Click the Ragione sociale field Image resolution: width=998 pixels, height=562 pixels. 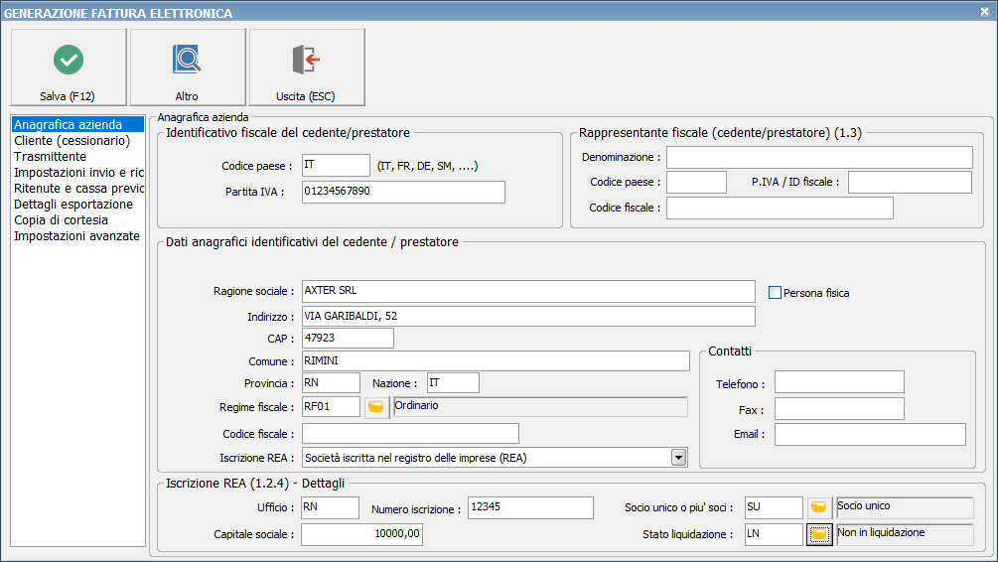point(528,291)
